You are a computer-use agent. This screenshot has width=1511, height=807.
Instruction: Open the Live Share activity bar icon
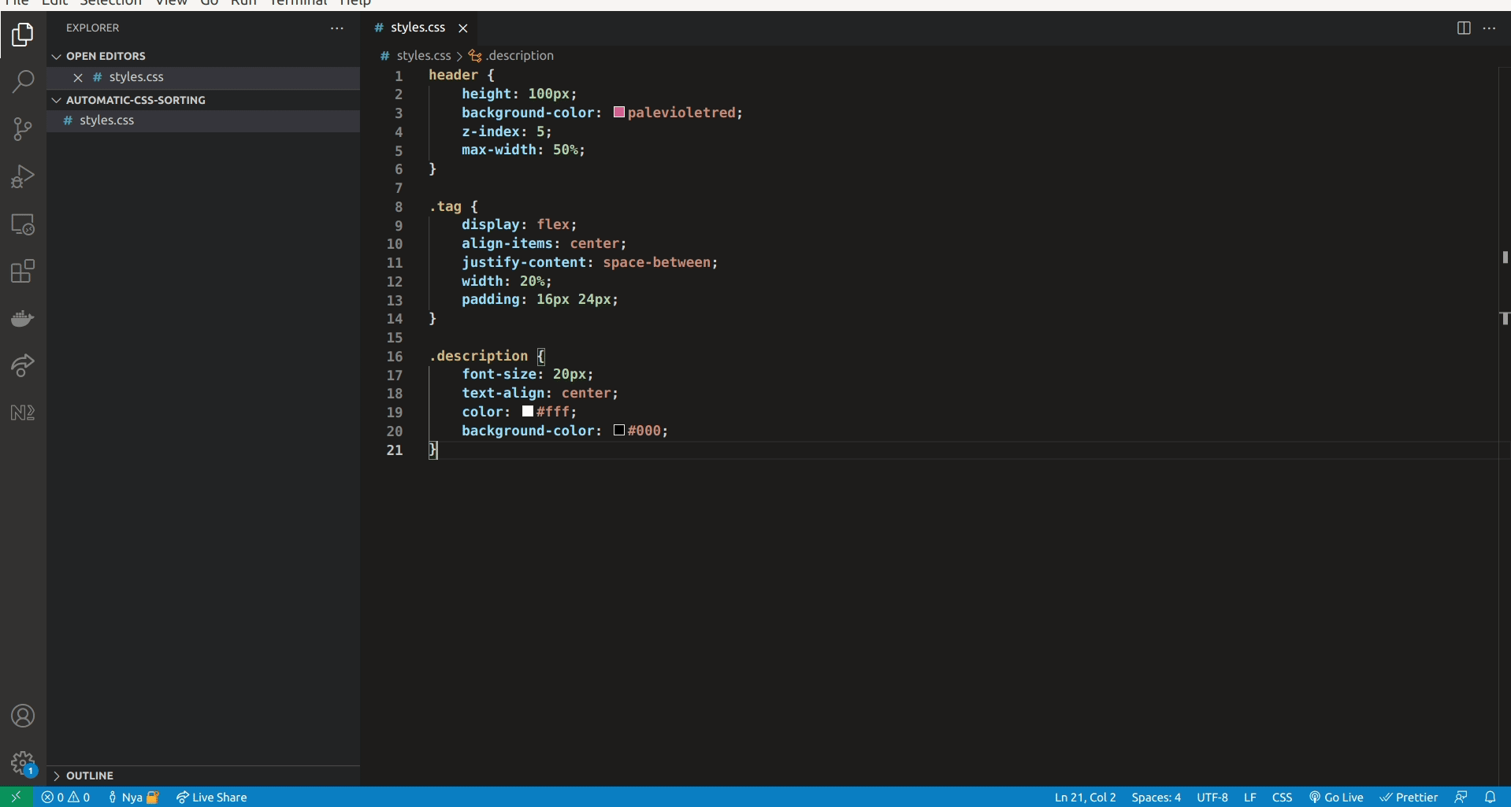(23, 365)
